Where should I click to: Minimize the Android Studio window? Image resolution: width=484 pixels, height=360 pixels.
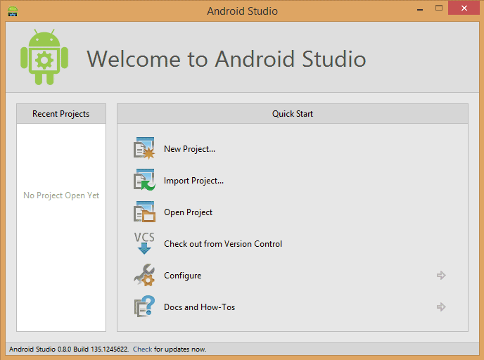420,8
